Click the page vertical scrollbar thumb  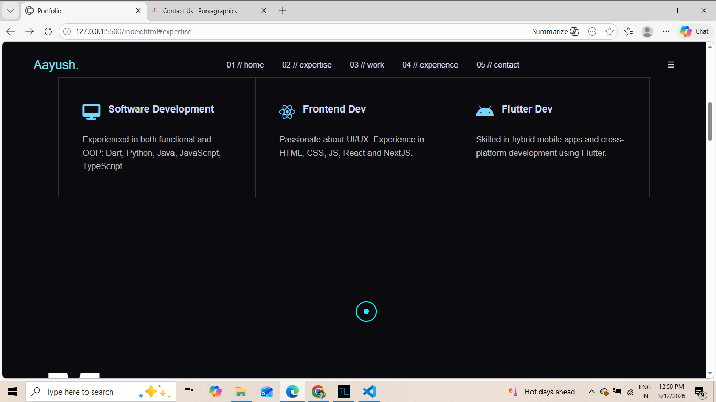[x=710, y=121]
